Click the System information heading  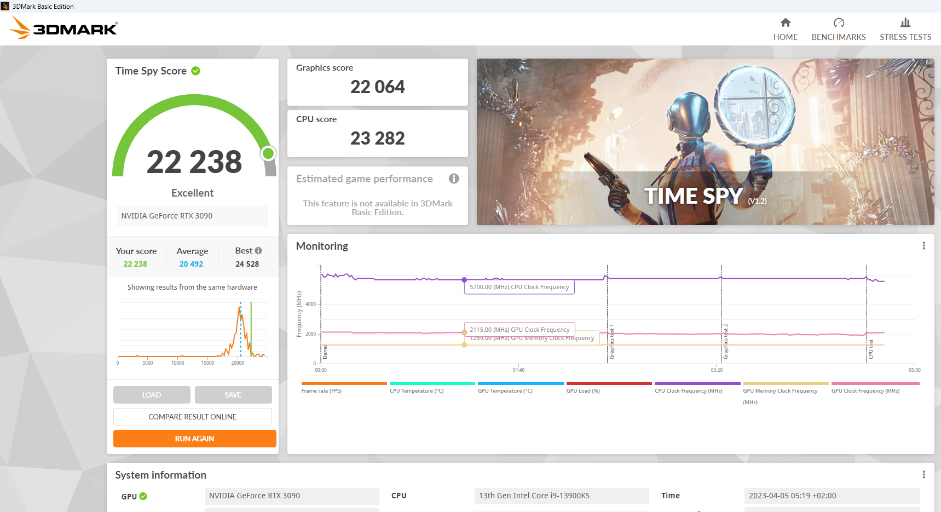pos(160,475)
